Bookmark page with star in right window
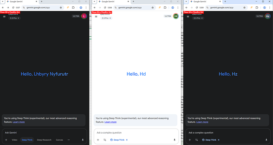 tap(245, 7)
